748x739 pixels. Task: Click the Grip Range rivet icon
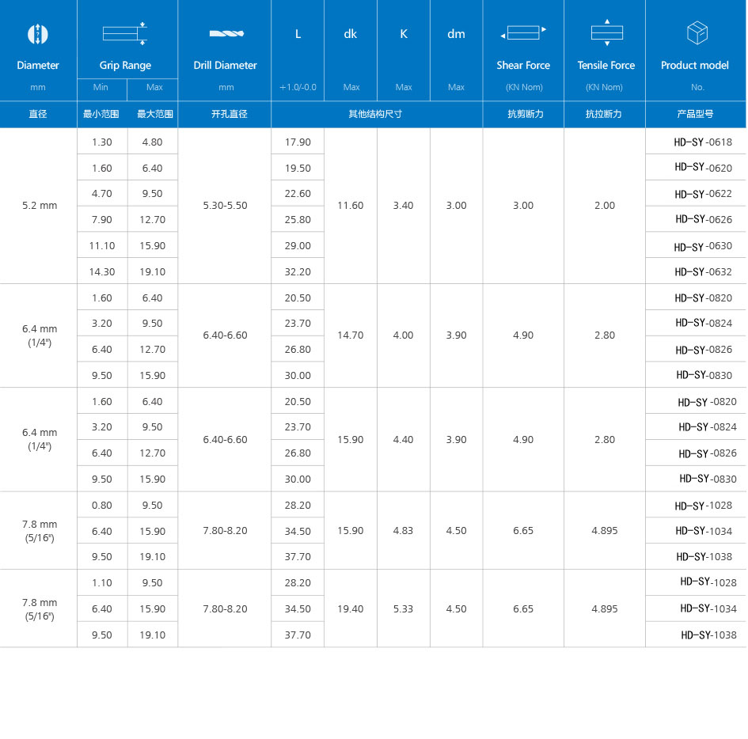[125, 33]
